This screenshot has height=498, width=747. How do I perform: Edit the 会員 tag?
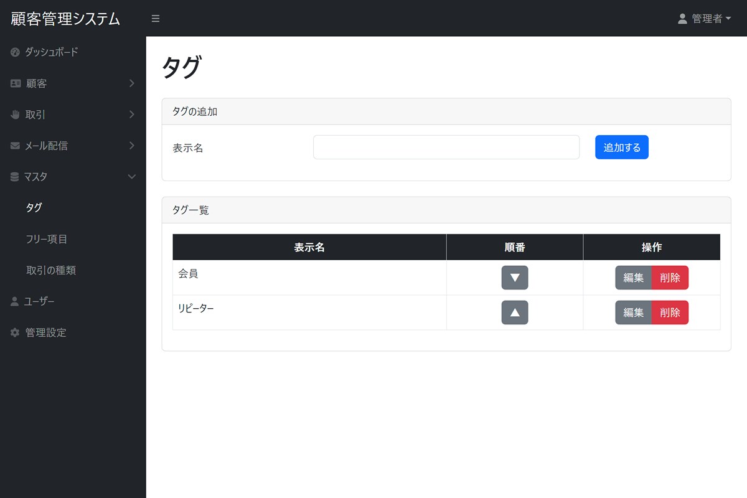(633, 278)
